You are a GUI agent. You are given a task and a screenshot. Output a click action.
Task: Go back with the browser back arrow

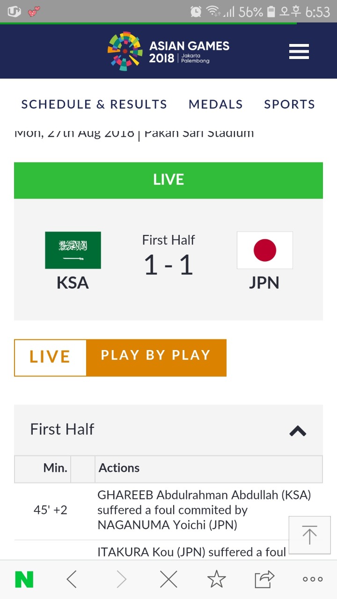click(x=72, y=579)
